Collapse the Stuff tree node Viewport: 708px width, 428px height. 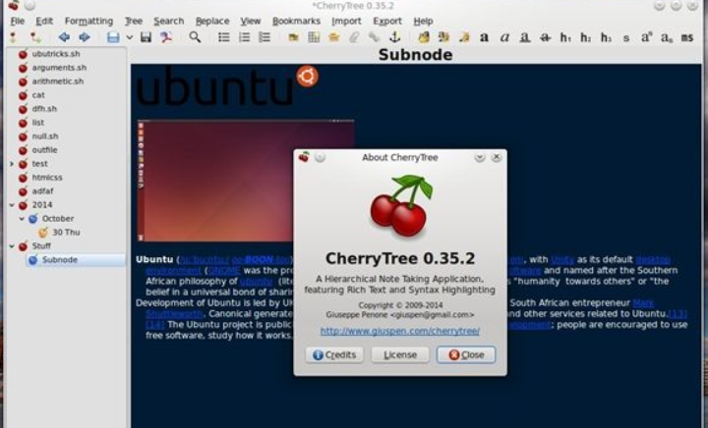[11, 246]
